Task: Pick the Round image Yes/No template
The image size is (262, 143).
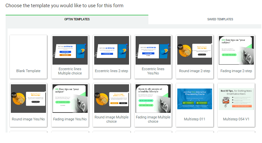Action: pyautogui.click(x=29, y=98)
